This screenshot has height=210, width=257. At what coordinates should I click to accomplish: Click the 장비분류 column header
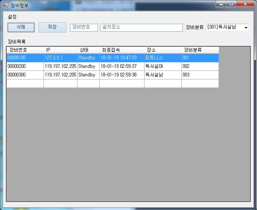coord(200,50)
